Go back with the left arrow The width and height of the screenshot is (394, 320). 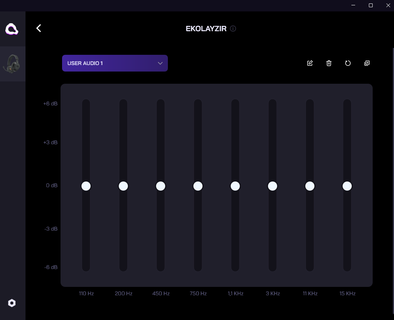(x=39, y=28)
